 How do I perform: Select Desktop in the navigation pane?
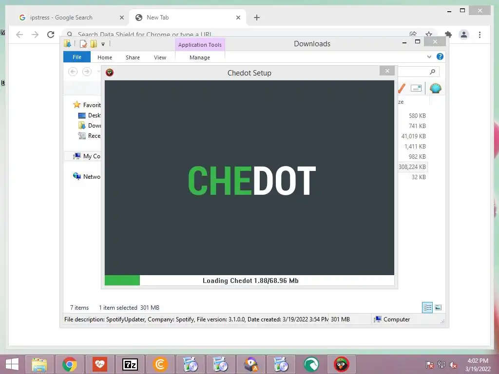tap(90, 115)
